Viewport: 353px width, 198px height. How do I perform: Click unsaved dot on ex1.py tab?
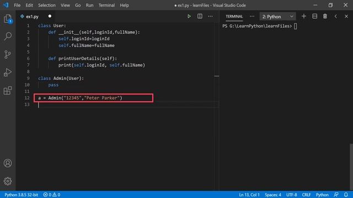coord(50,16)
